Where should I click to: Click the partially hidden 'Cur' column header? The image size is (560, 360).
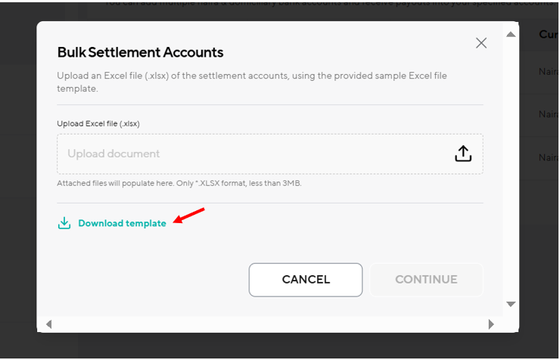coord(549,34)
